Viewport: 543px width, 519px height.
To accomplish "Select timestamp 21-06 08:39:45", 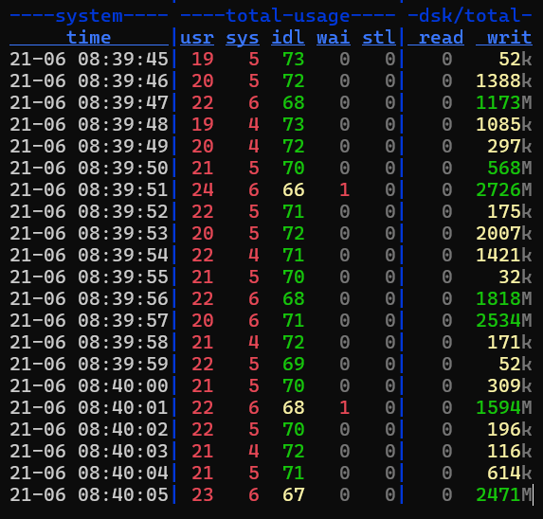I will pyautogui.click(x=89, y=59).
